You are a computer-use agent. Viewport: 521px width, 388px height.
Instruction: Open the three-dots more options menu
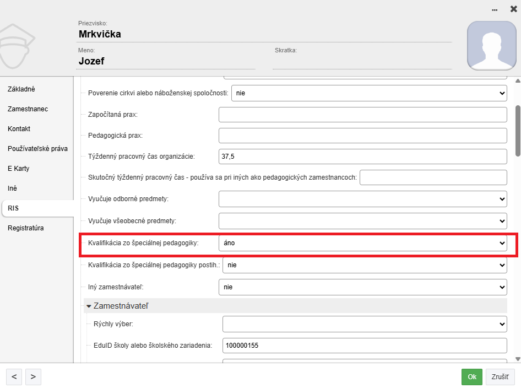[495, 9]
